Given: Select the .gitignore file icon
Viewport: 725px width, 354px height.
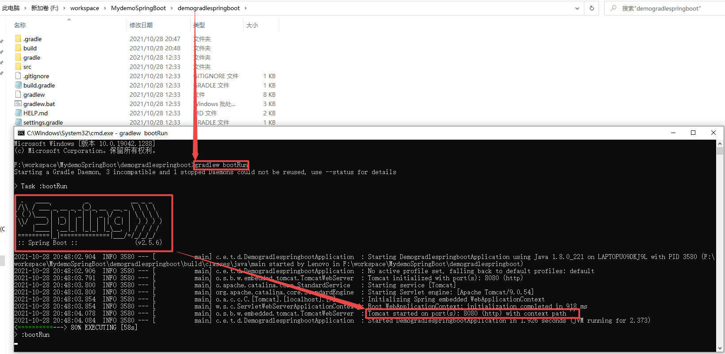Looking at the screenshot, I should pyautogui.click(x=18, y=76).
